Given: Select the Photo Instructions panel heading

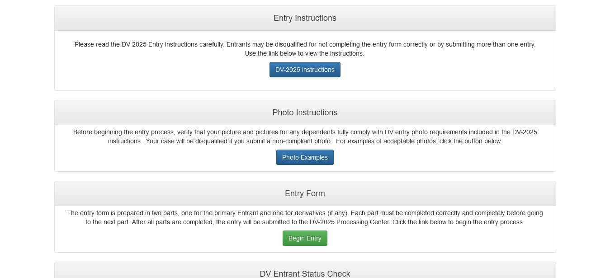Looking at the screenshot, I should pyautogui.click(x=305, y=113).
